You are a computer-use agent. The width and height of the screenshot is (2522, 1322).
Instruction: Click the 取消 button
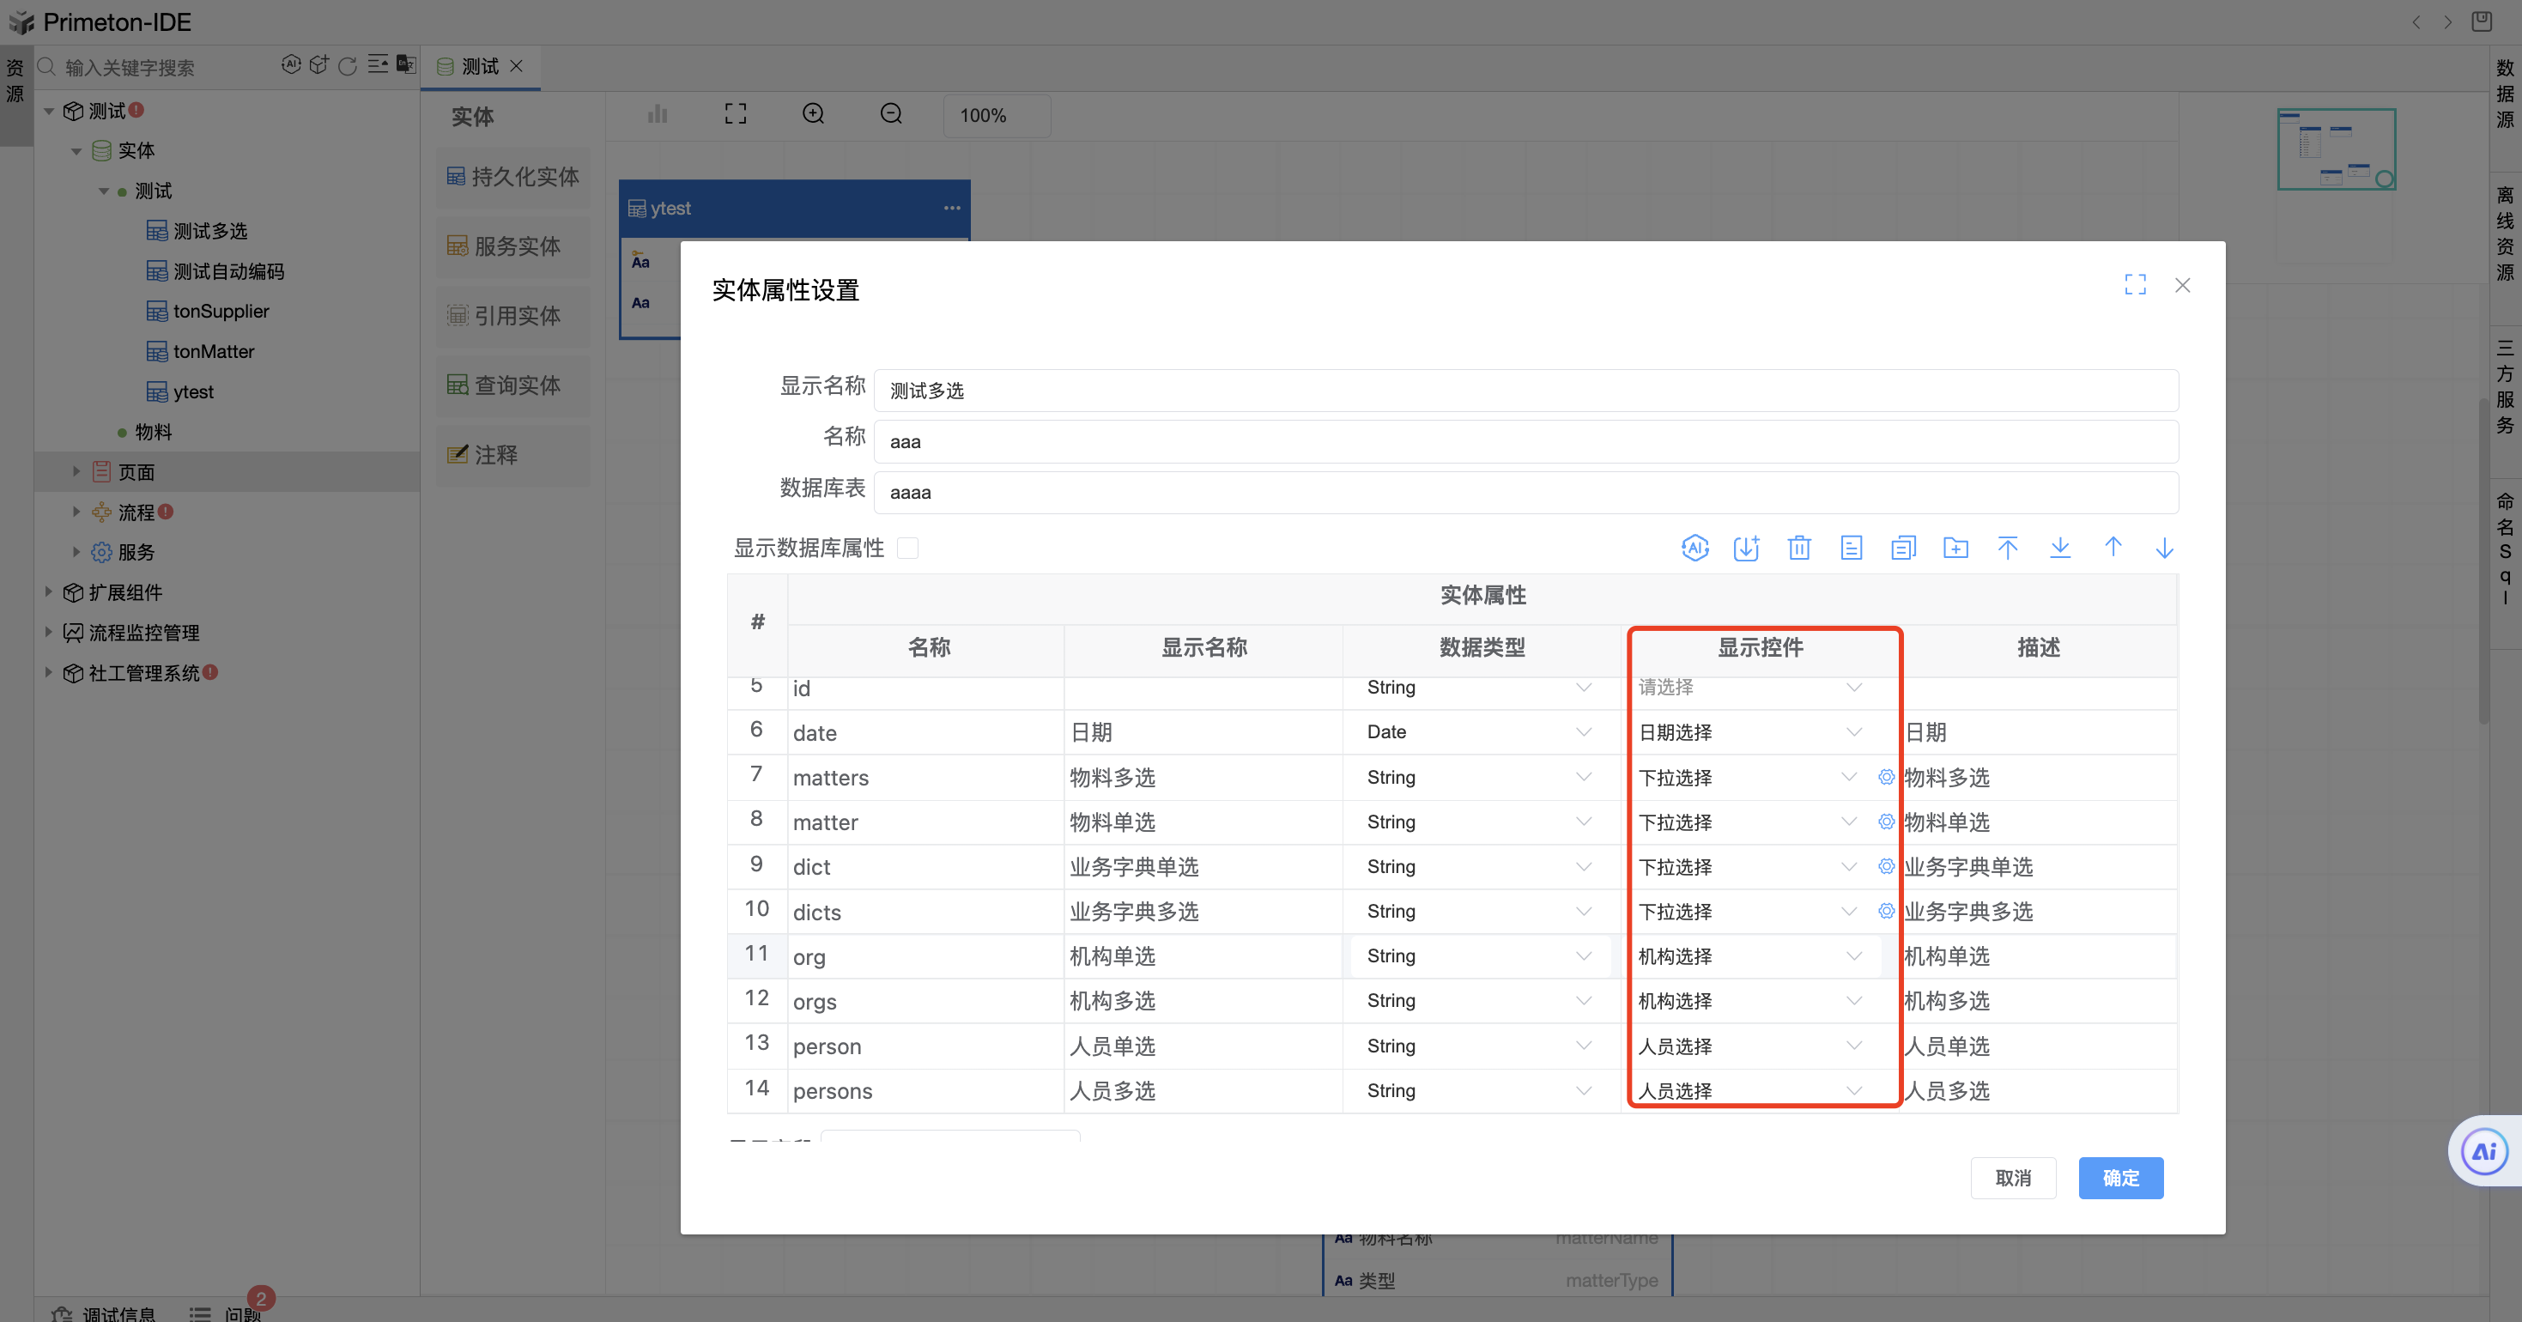(x=2013, y=1178)
